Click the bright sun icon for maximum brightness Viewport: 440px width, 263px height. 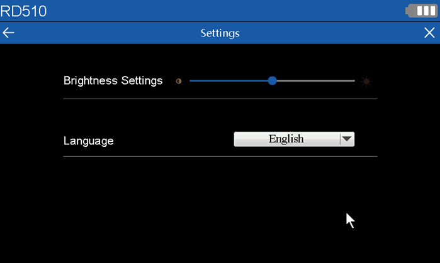coord(366,81)
